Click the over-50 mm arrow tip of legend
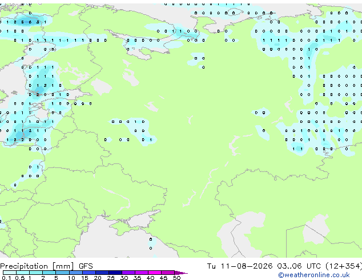The height and width of the screenshot is (280, 362). click(181, 273)
